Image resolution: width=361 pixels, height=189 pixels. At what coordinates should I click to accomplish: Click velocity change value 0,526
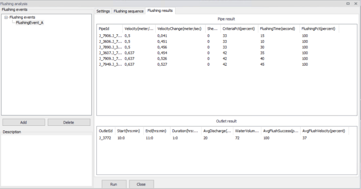pyautogui.click(x=162, y=59)
